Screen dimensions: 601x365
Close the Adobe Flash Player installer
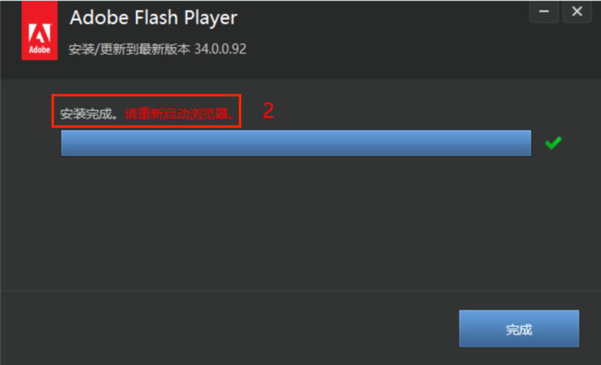(577, 12)
